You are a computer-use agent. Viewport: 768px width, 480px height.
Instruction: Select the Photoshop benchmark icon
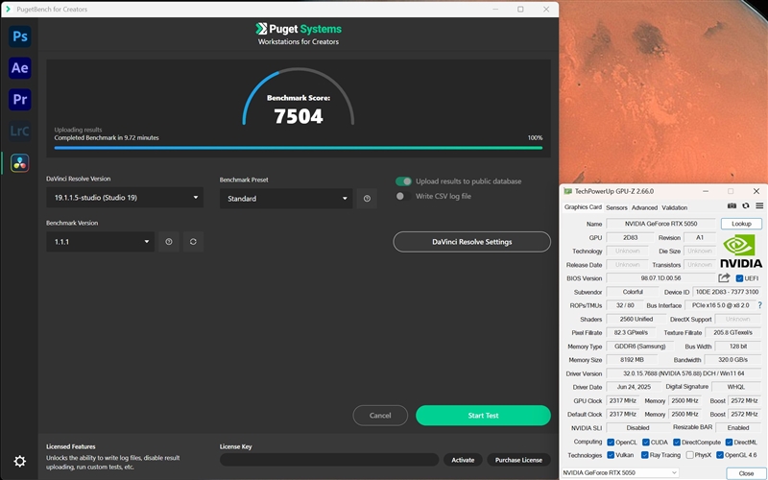point(19,36)
